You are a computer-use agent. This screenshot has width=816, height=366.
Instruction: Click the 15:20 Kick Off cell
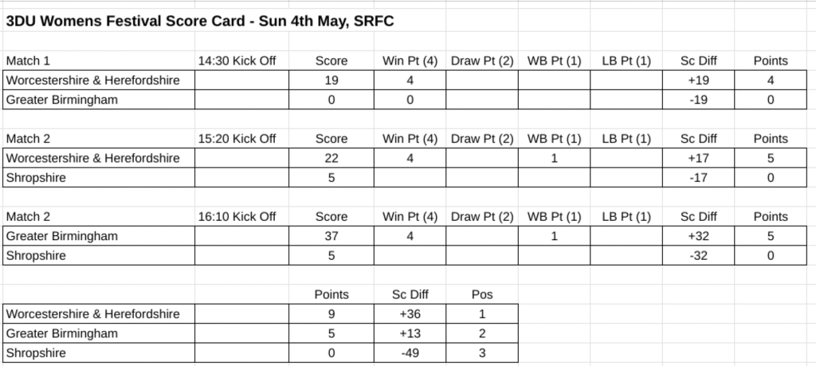(x=241, y=139)
